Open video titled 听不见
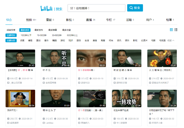The height and width of the screenshot is (128, 184). (47, 70)
